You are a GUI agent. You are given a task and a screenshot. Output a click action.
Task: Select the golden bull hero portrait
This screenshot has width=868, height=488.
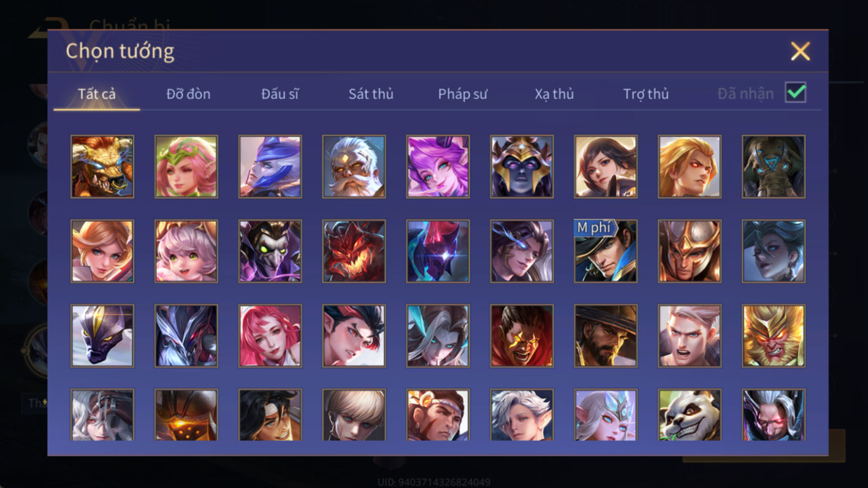pos(102,166)
